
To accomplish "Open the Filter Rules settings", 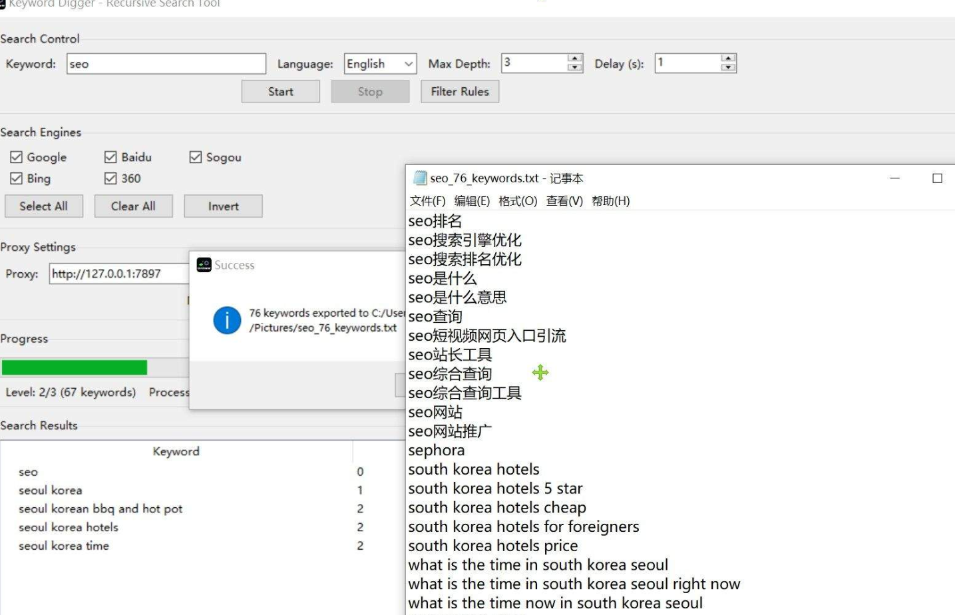I will pyautogui.click(x=459, y=91).
